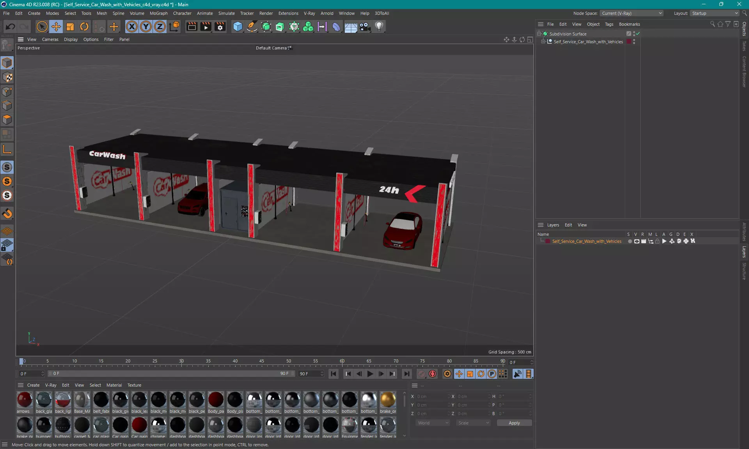The height and width of the screenshot is (449, 749).
Task: Toggle layer Solo dot for Self_Service_Car_Wash_with_Vehicles
Action: pos(630,241)
